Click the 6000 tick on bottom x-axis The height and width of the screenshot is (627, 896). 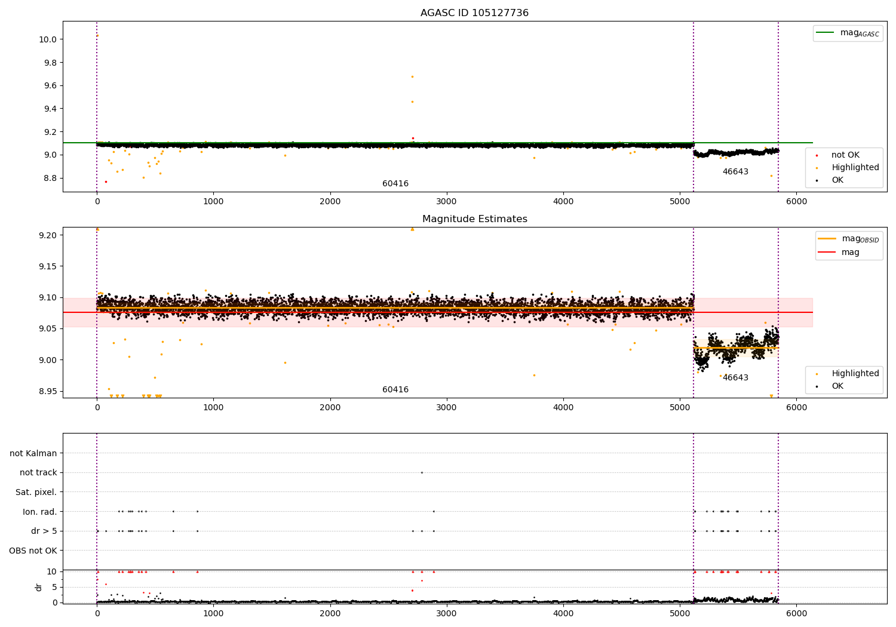coord(797,613)
